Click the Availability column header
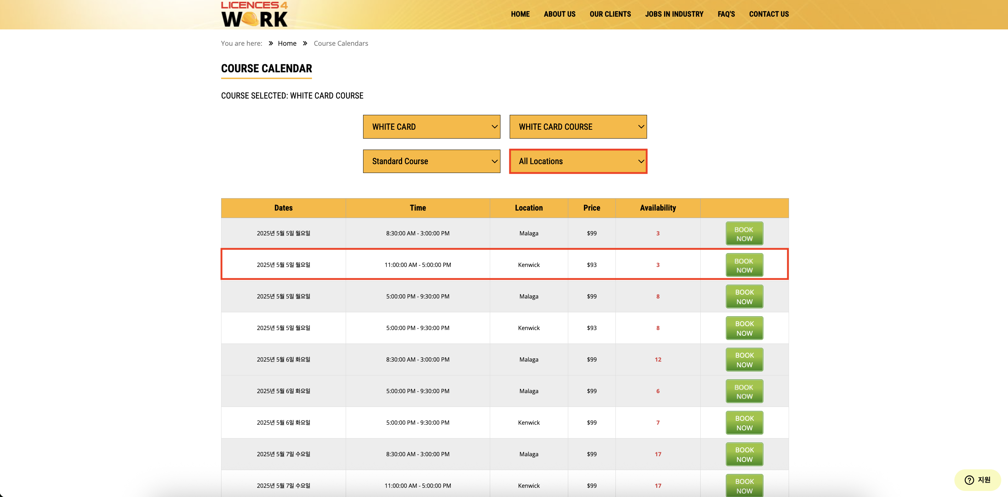The width and height of the screenshot is (1008, 497). pyautogui.click(x=657, y=208)
